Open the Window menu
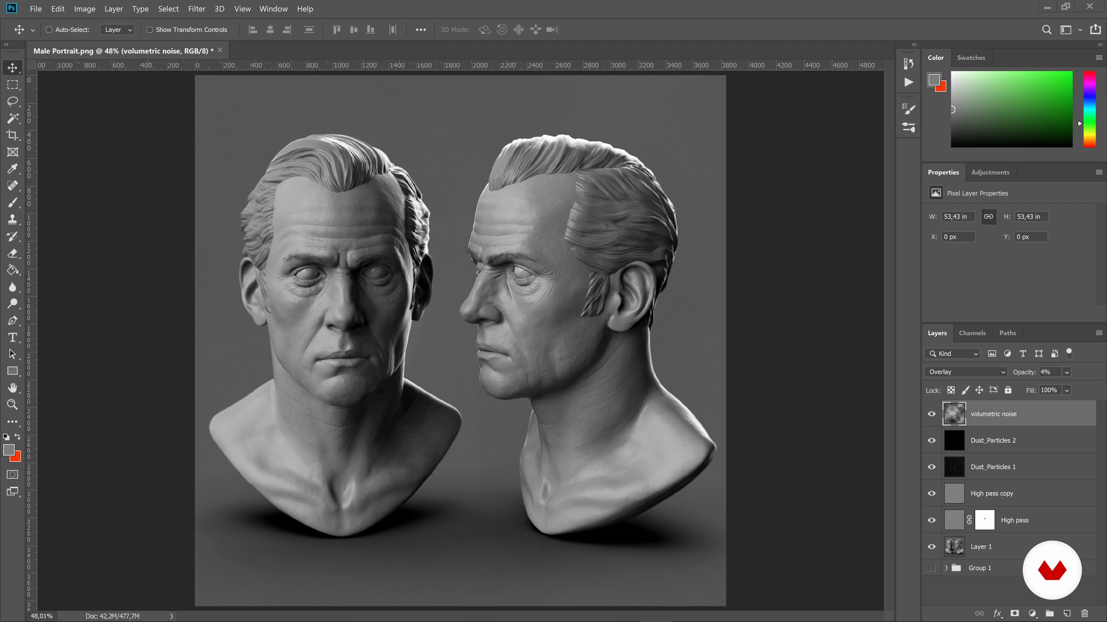 (273, 9)
